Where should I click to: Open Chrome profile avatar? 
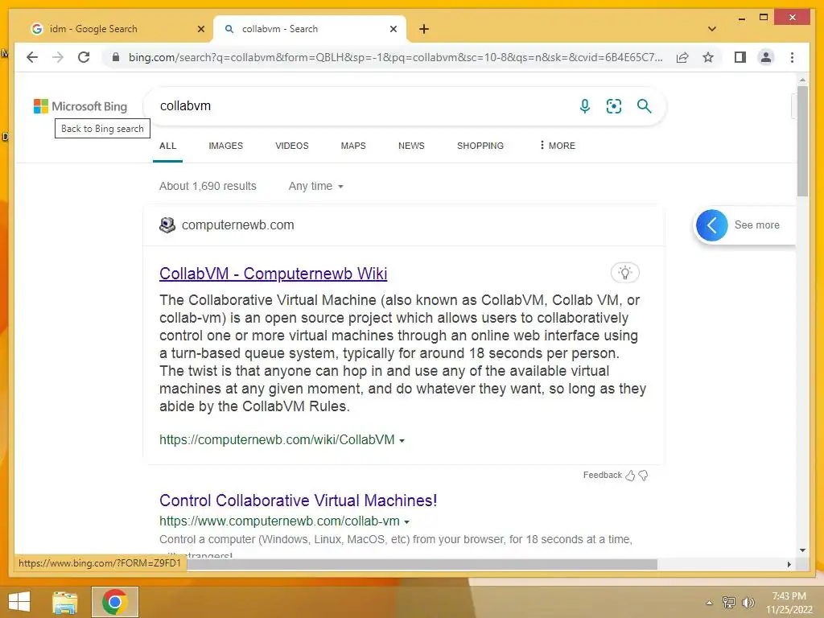tap(766, 57)
